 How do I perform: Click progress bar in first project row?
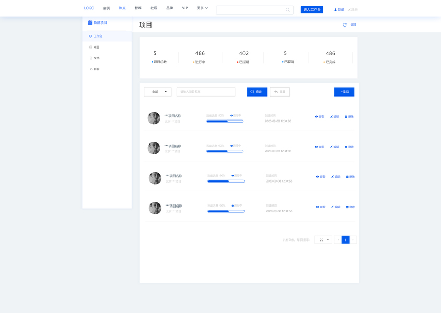tap(225, 121)
